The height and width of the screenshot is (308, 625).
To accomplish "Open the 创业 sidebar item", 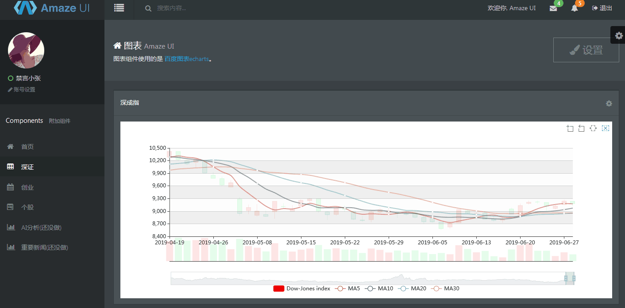I will pos(52,187).
